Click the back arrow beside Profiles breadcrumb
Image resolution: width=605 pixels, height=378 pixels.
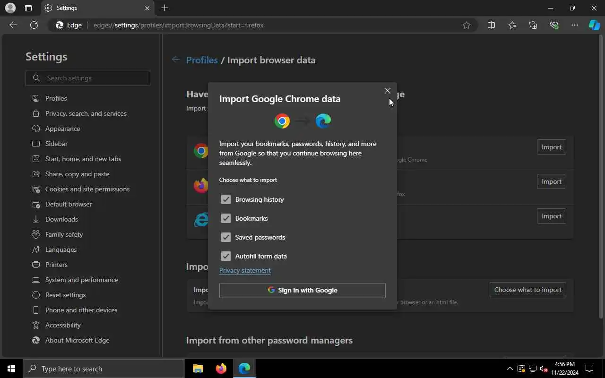pos(176,60)
